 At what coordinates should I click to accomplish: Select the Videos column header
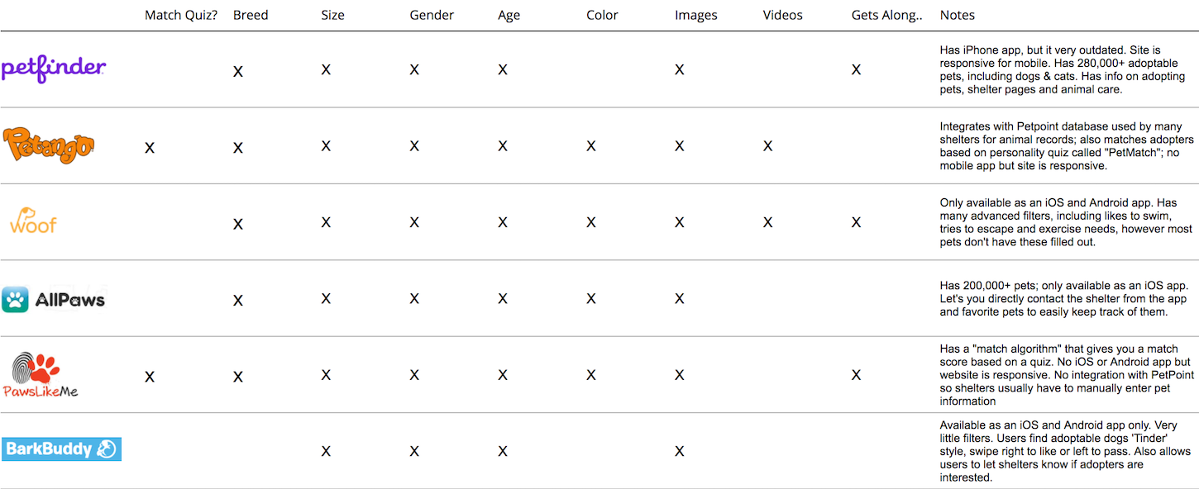click(x=782, y=15)
